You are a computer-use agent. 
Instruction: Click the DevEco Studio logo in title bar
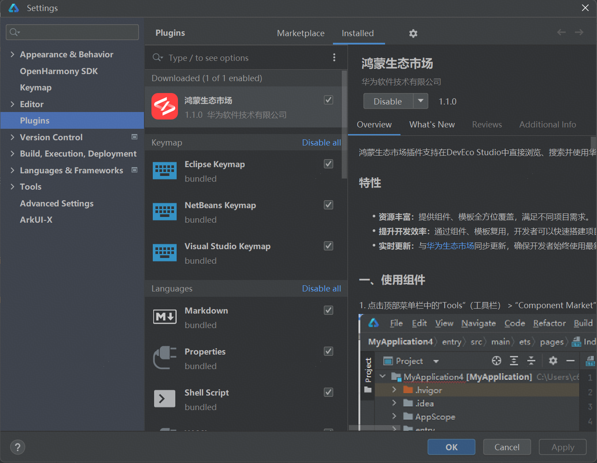click(14, 8)
